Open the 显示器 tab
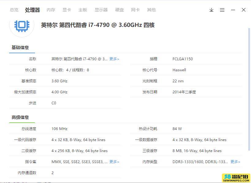Image resolution: width=251 pixels, height=183 pixels. 101,10
